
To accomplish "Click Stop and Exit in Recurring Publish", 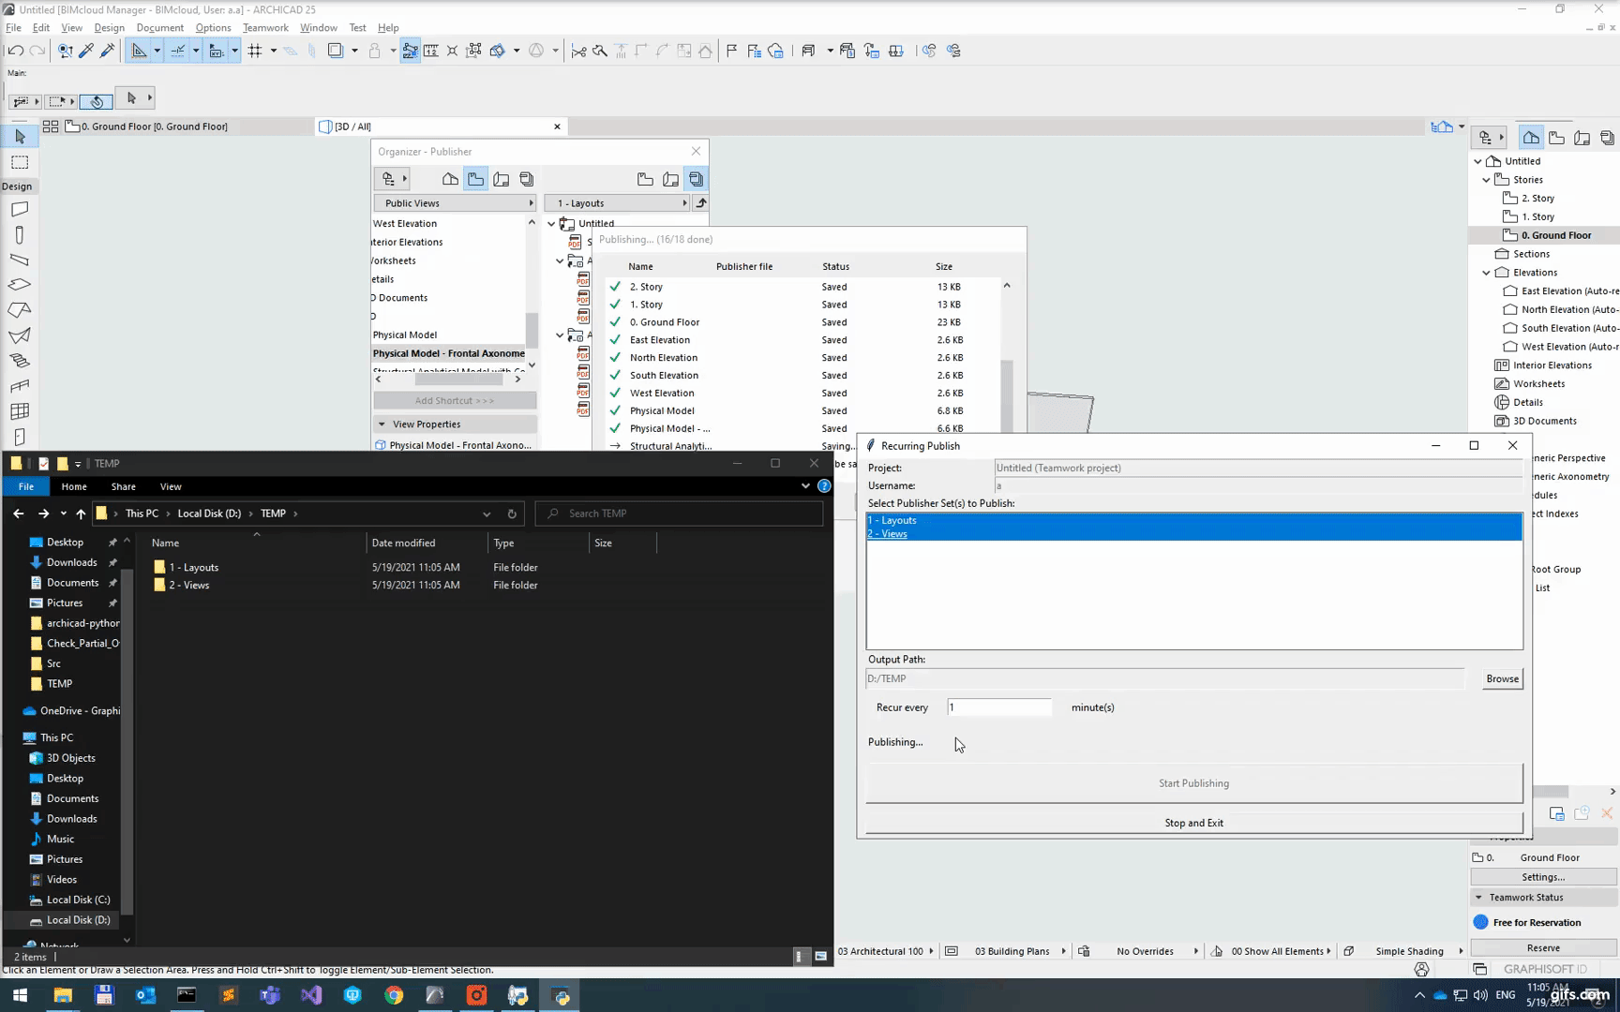I will click(1194, 823).
